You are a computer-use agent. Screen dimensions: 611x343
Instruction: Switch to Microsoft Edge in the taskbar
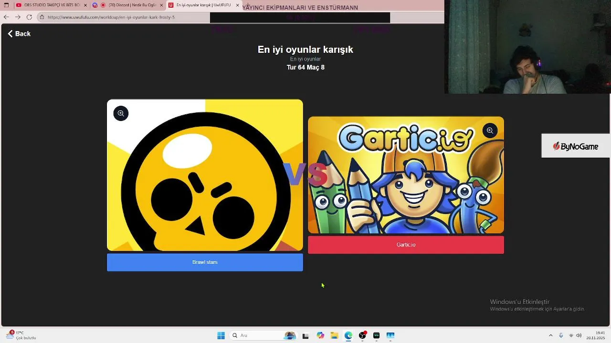click(348, 335)
